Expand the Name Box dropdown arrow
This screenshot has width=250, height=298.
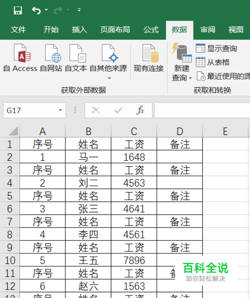click(60, 110)
